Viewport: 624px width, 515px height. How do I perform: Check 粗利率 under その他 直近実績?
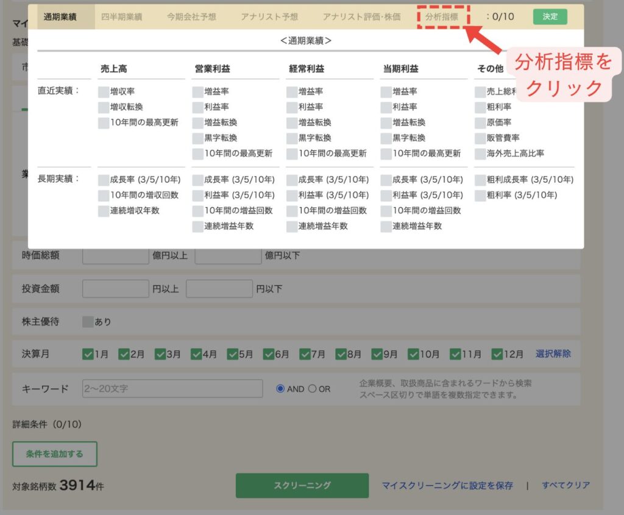[480, 107]
